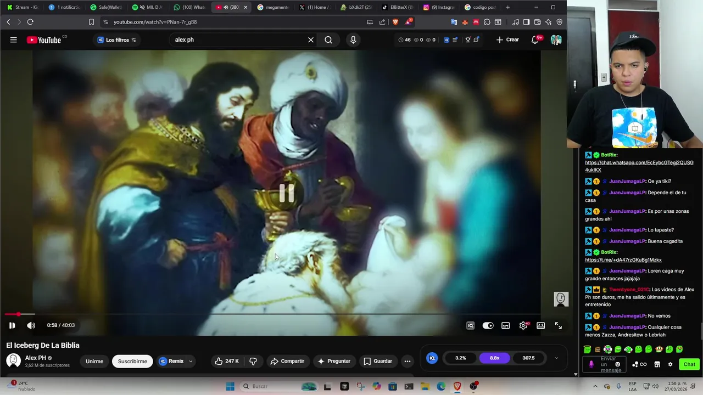
Task: Clear the search box text
Action: [x=311, y=39]
